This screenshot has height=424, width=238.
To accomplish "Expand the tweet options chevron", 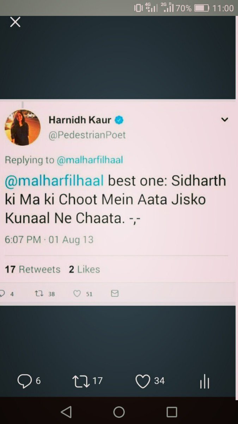I will 224,120.
